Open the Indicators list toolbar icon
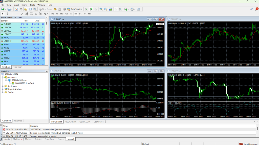The width and height of the screenshot is (259, 145). [126, 9]
